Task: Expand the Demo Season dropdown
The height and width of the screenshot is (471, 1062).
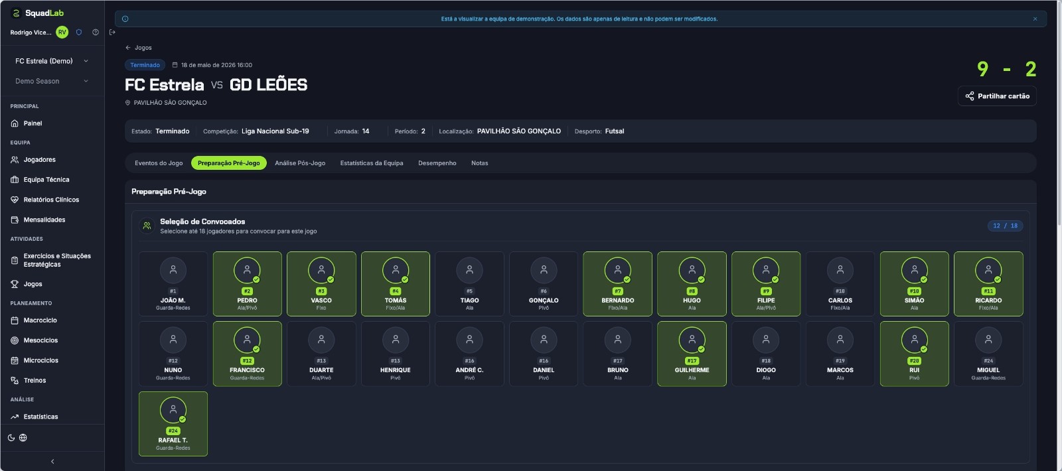Action: click(x=52, y=81)
